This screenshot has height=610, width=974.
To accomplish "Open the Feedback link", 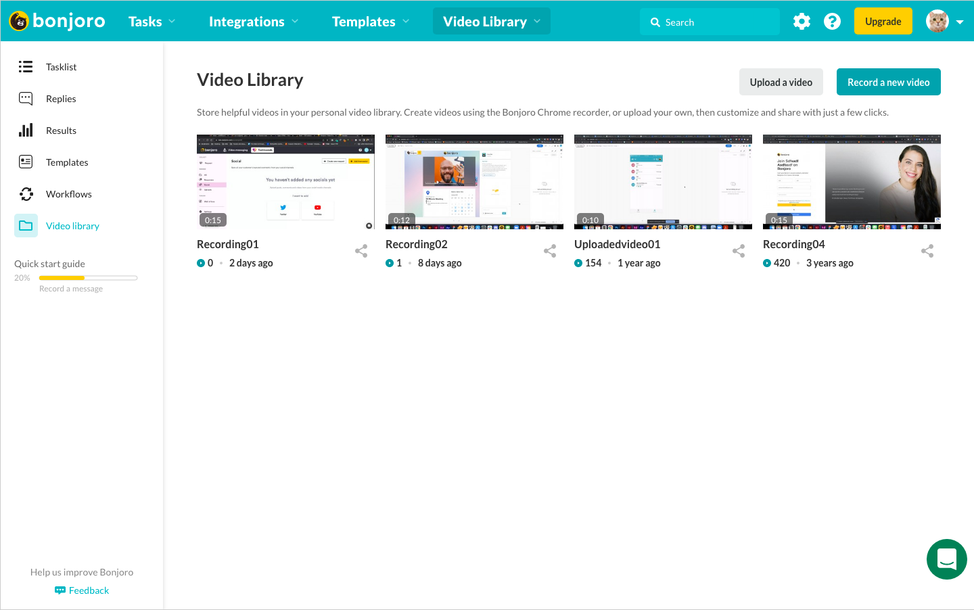I will 89,590.
